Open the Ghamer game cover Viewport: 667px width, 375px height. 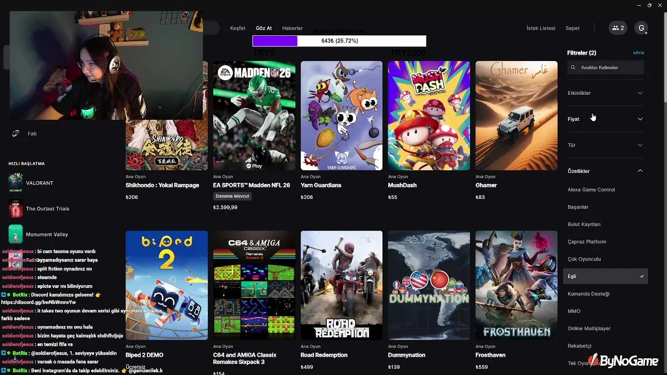point(516,116)
